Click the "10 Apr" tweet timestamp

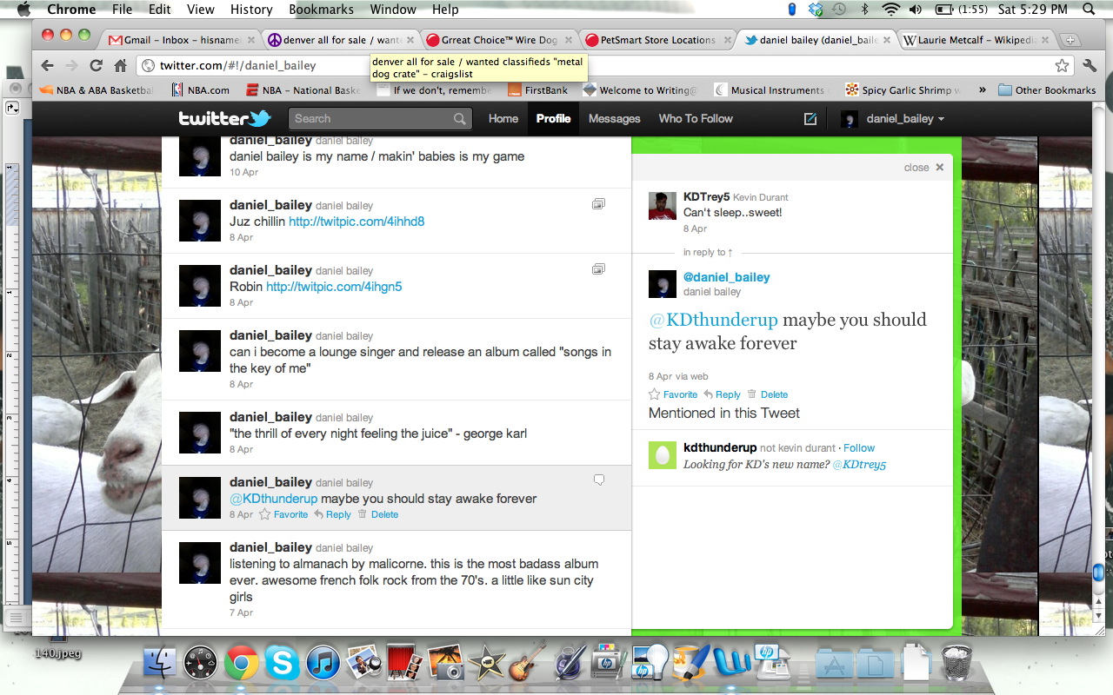243,172
